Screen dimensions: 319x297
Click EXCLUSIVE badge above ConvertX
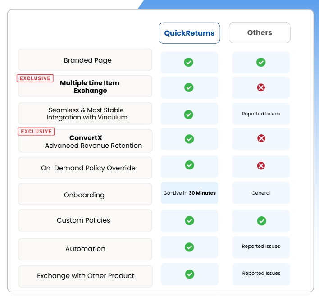coord(36,132)
